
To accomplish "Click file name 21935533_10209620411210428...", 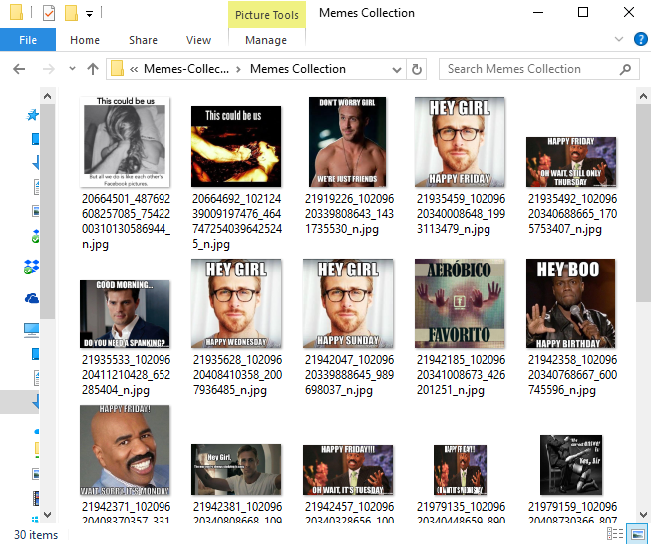I will [126, 375].
